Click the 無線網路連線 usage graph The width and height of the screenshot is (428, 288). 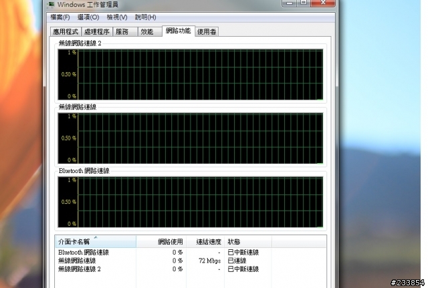click(x=190, y=138)
